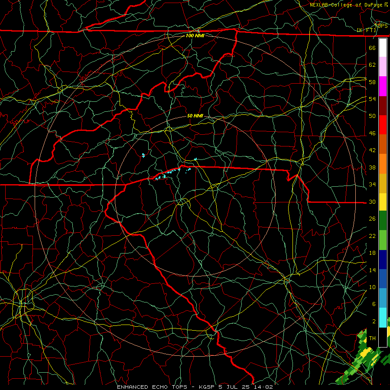Click the light blue swatch near 6
The image size is (390, 390).
383,298
